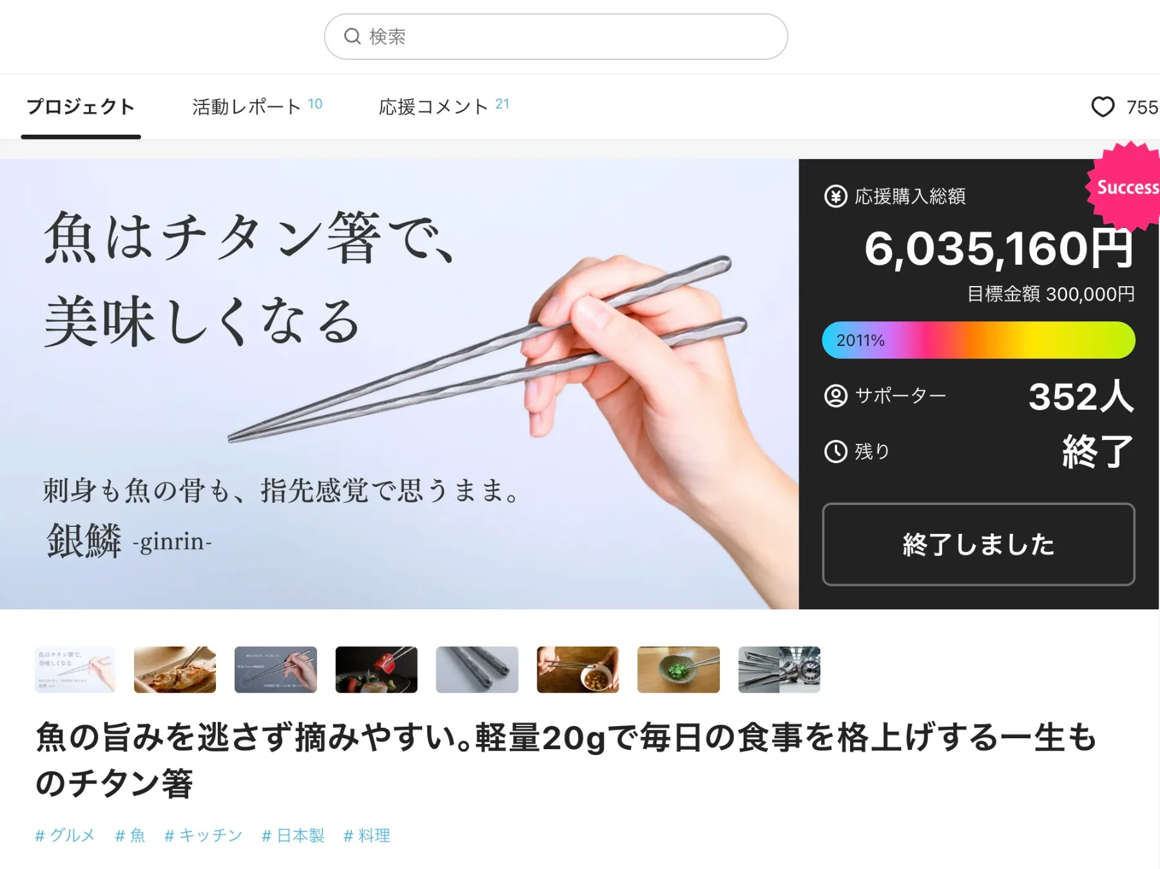Open the プロジェクト tab
Screen dimensions: 1160x869
(x=81, y=107)
